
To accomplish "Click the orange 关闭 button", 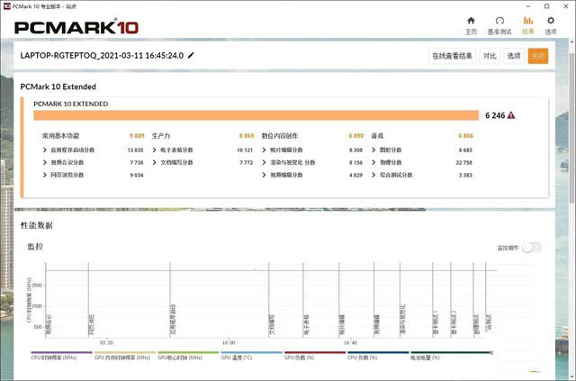I will click(x=538, y=56).
